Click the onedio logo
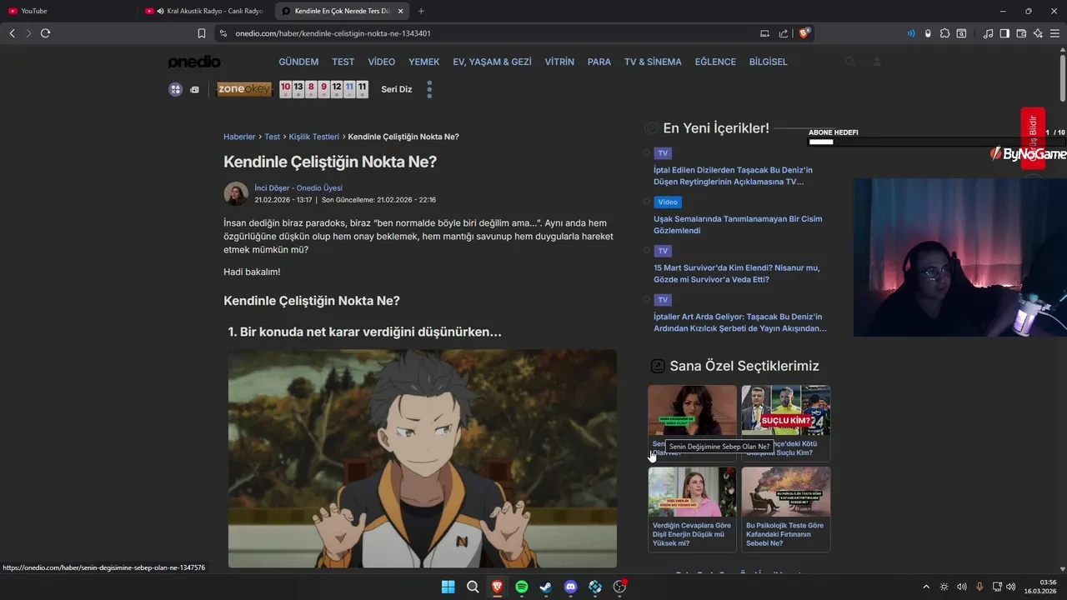The image size is (1067, 600). click(194, 62)
